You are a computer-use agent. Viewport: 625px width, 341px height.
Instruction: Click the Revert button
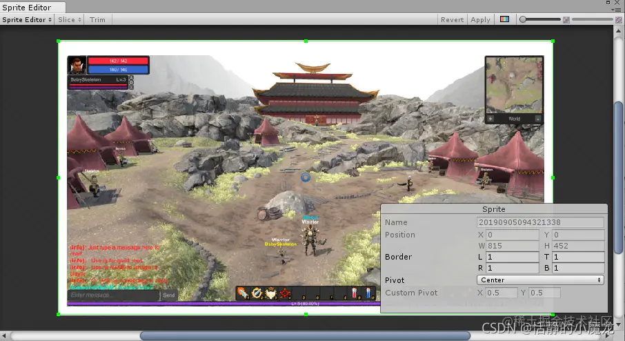tap(452, 19)
